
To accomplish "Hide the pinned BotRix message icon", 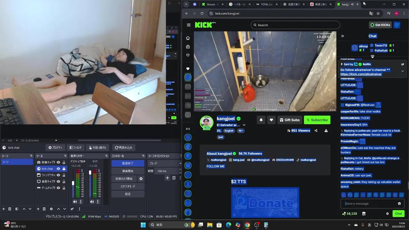I will (x=403, y=64).
